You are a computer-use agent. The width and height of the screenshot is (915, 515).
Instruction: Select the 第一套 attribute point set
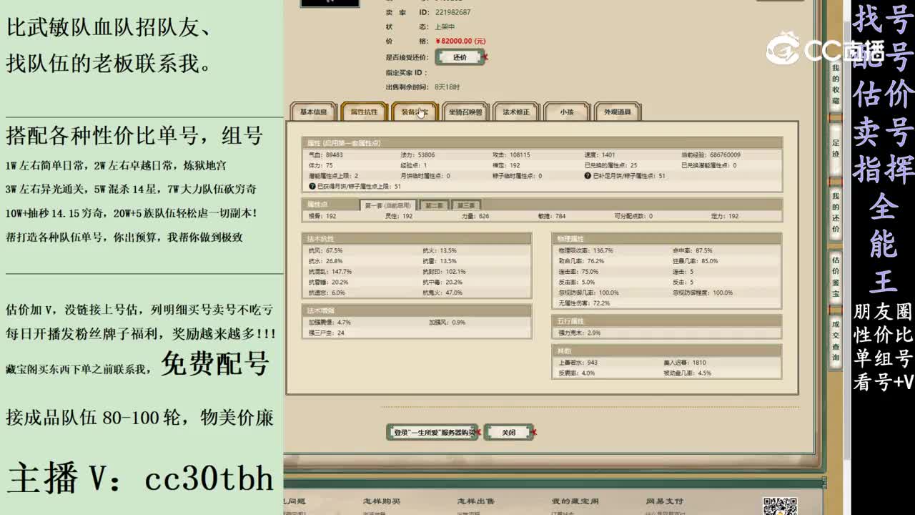tap(387, 205)
